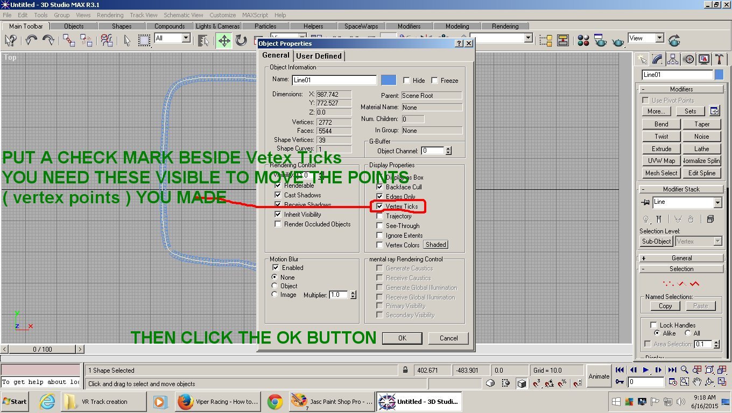Enable the See-Through checkbox
Screen dimensions: 732x413
(x=379, y=226)
